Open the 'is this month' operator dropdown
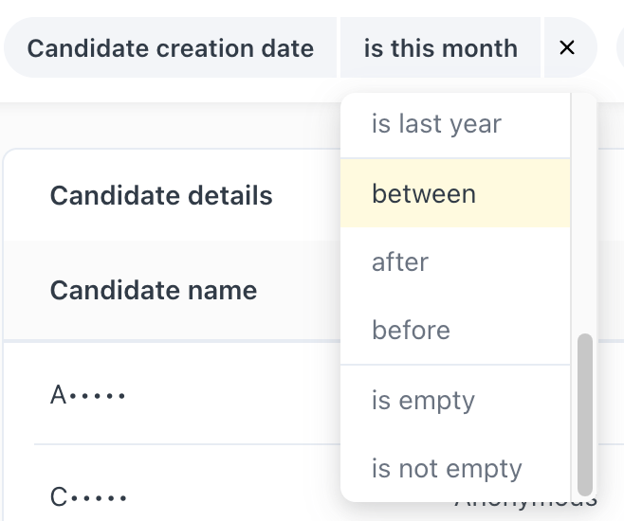Screen dimensions: 624x521 (x=440, y=47)
